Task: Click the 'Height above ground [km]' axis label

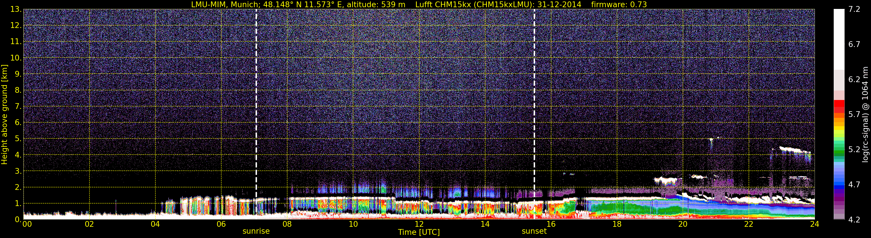Action: 4,115
